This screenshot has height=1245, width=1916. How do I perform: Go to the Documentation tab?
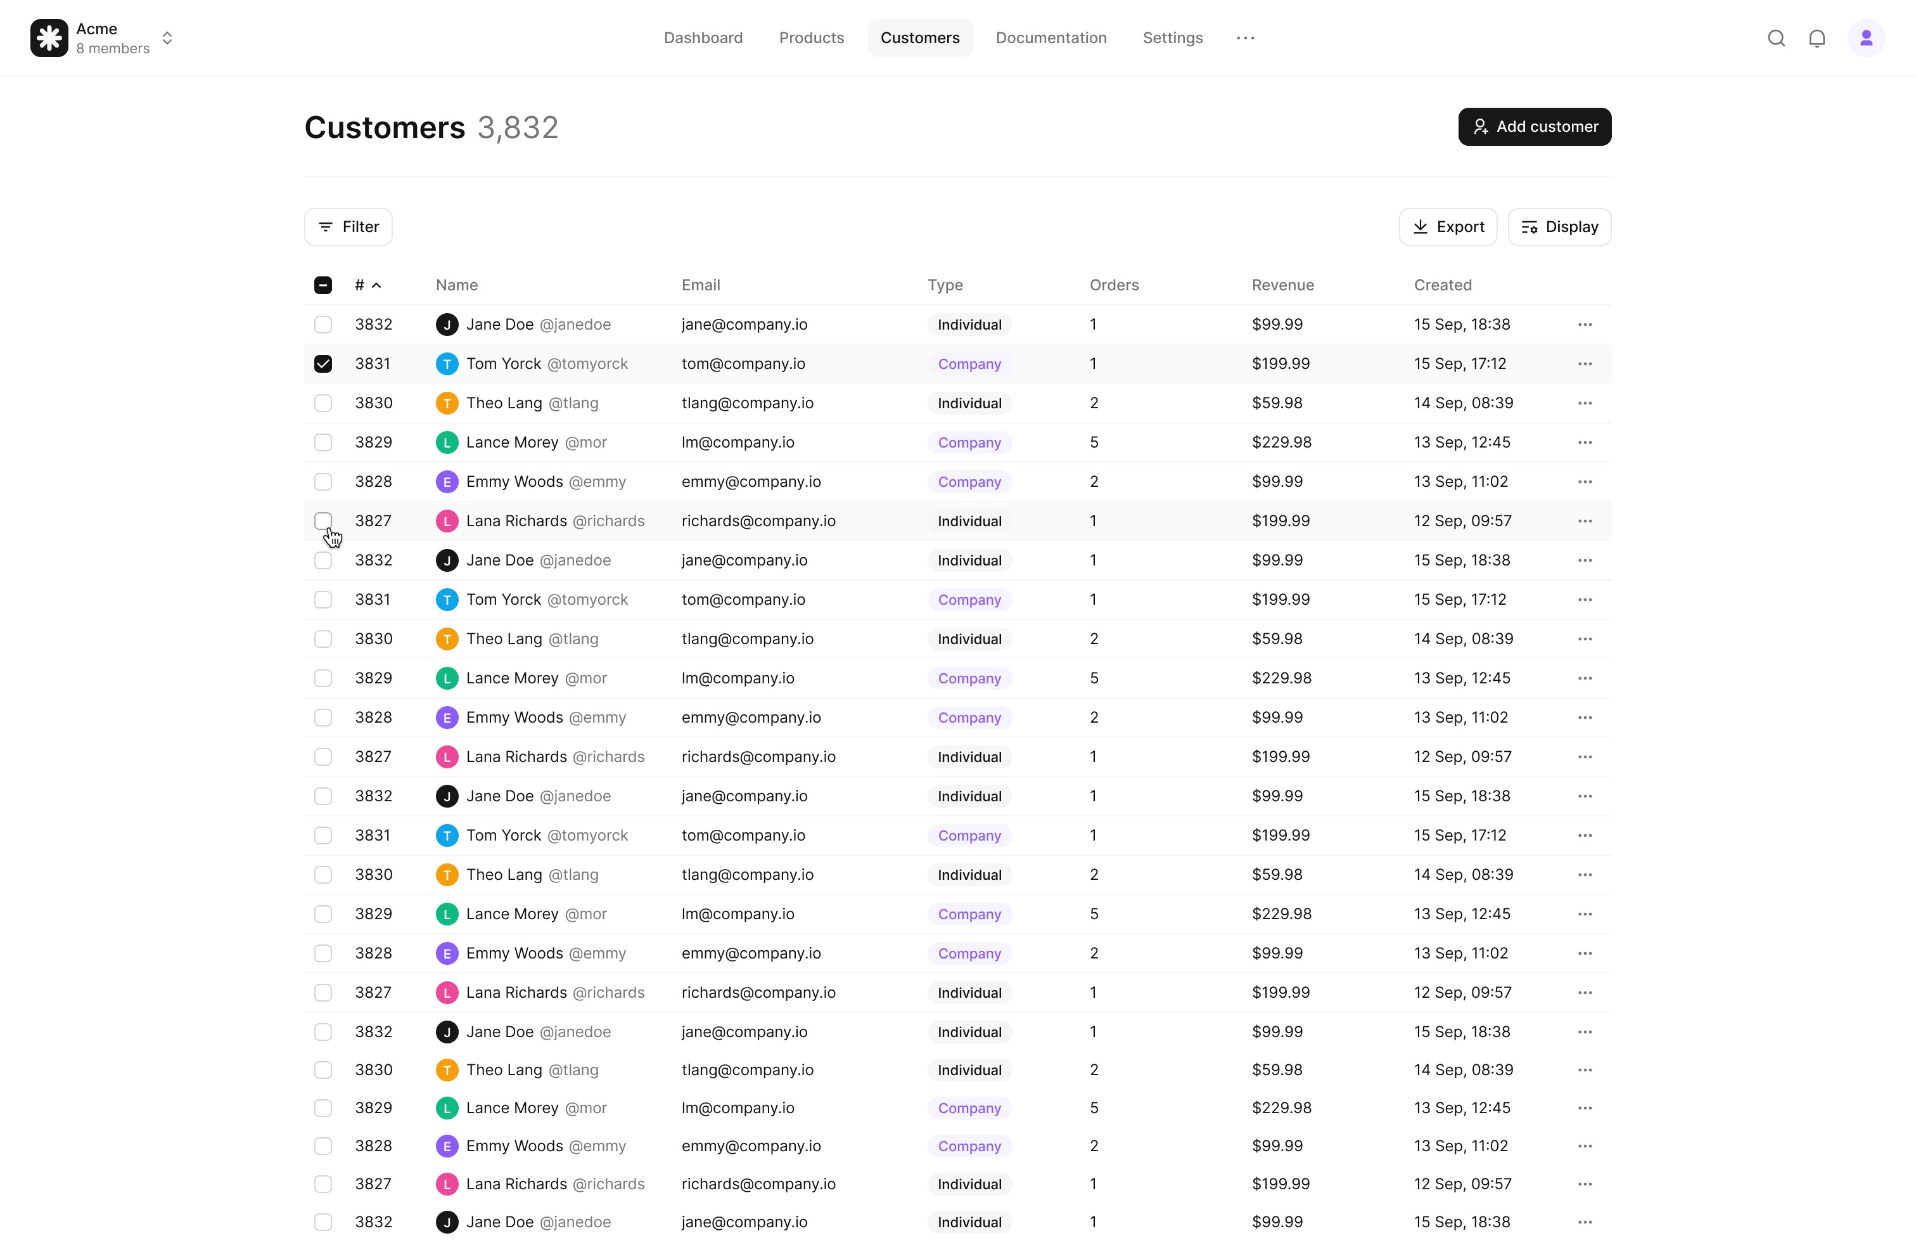pos(1051,38)
